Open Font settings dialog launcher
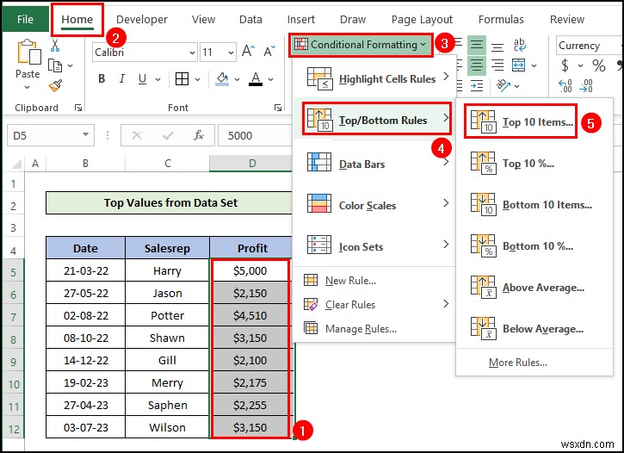This screenshot has width=624, height=453. [x=278, y=108]
